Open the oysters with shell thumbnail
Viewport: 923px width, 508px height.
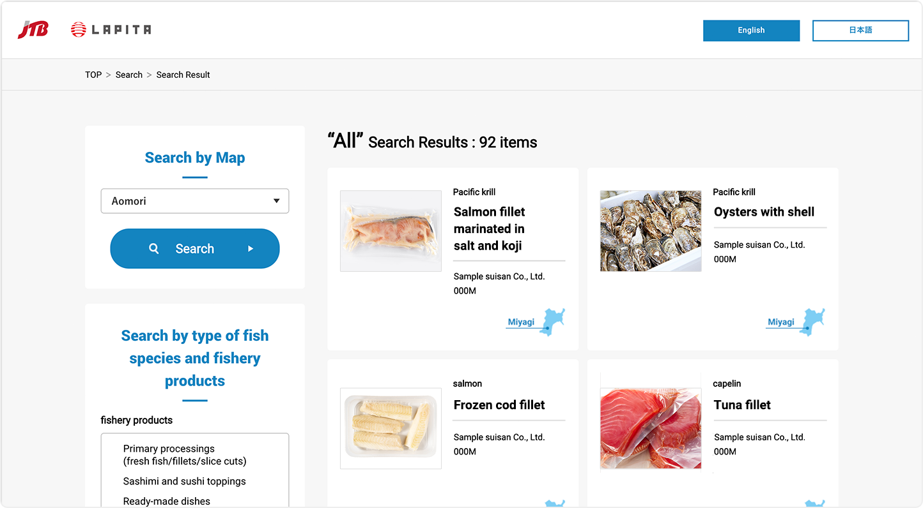[x=651, y=231]
